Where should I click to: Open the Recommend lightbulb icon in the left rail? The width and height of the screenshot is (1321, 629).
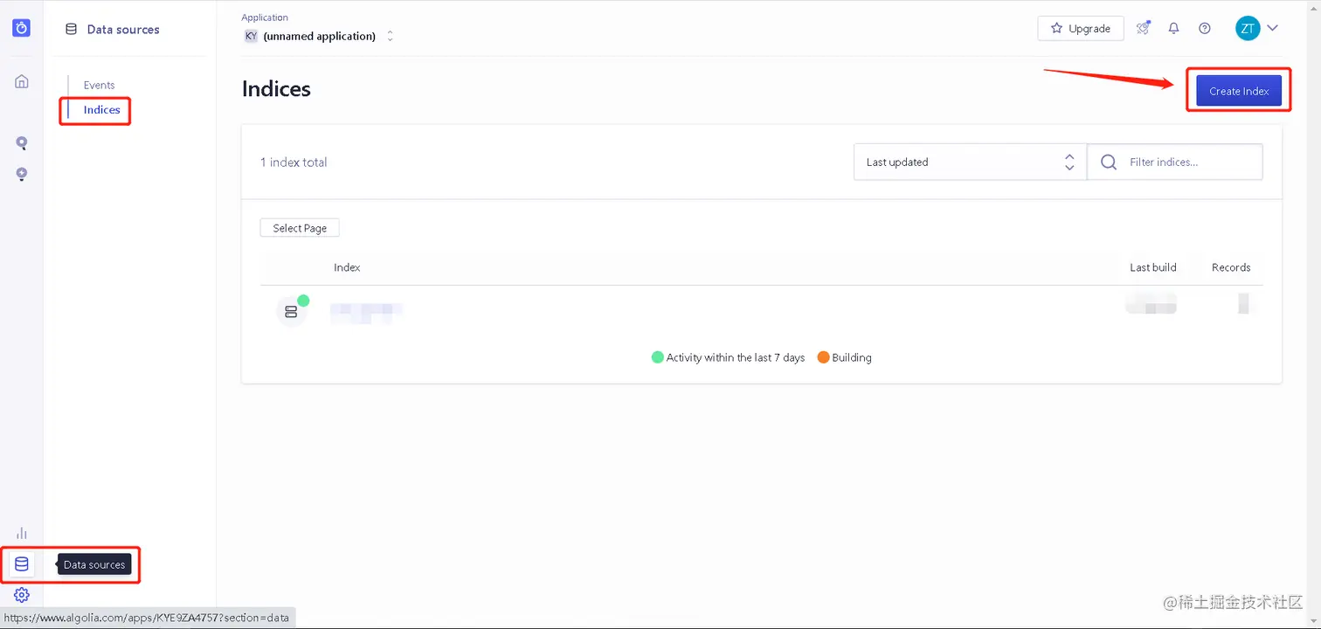(22, 174)
